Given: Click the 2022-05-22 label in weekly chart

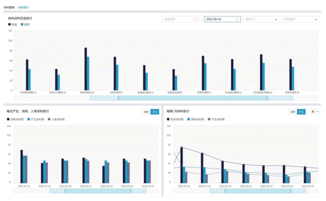Looking at the screenshot, I should pyautogui.click(x=267, y=186).
